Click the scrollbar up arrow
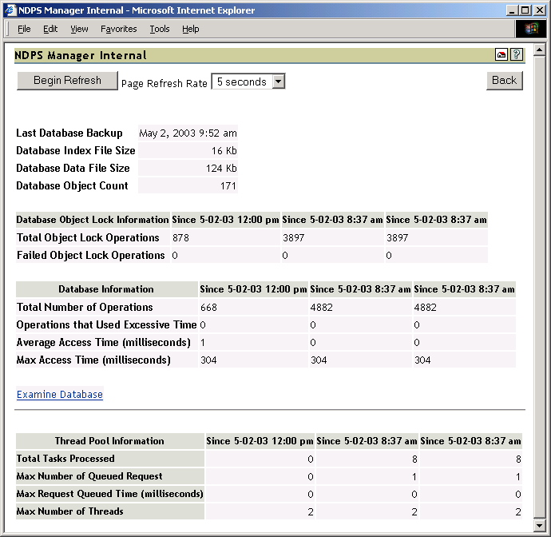 [x=539, y=50]
